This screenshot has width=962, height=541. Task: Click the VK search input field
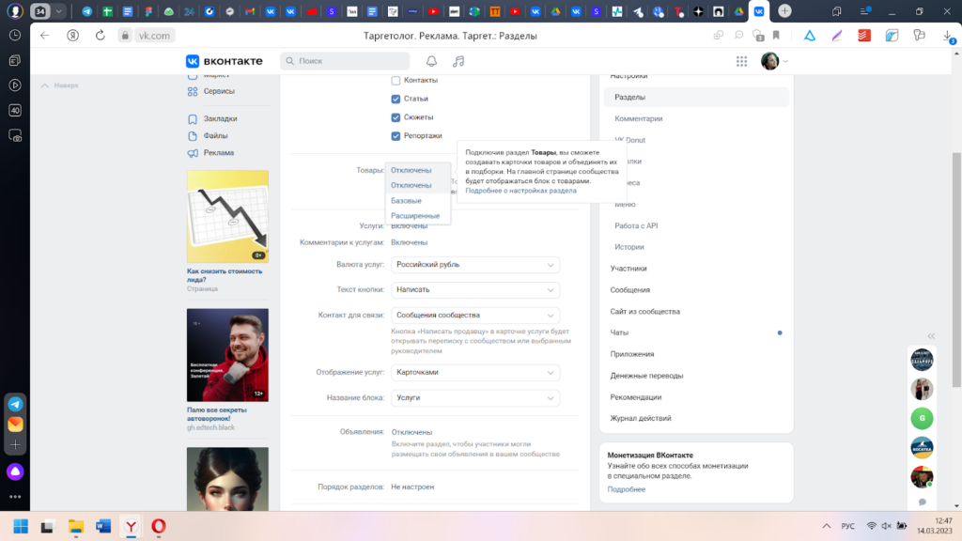point(348,61)
